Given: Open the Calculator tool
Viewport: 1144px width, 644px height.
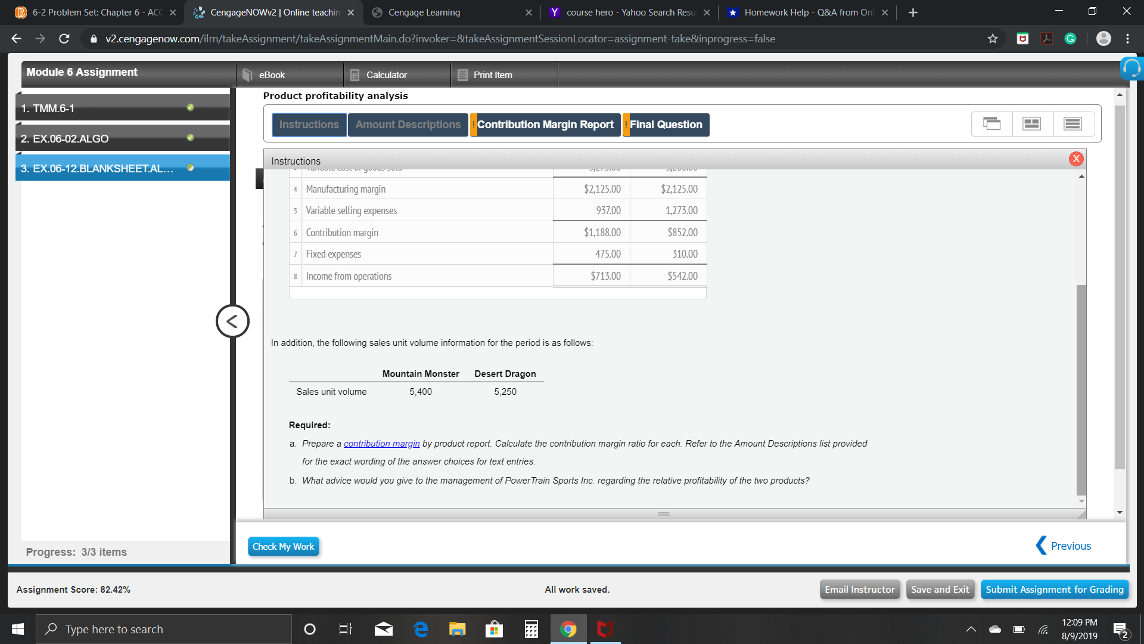Looking at the screenshot, I should pos(386,75).
